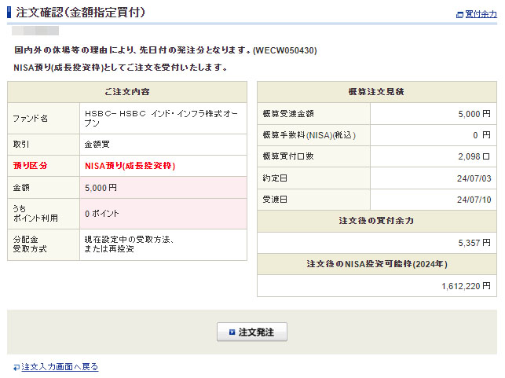505x378 pixels.
Task: Click the 概算買付口数 value 2,098口
Action: tap(473, 156)
